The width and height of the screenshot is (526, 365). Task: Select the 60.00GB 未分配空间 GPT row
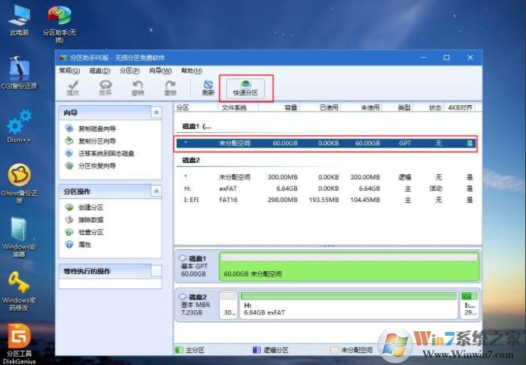pyautogui.click(x=326, y=143)
